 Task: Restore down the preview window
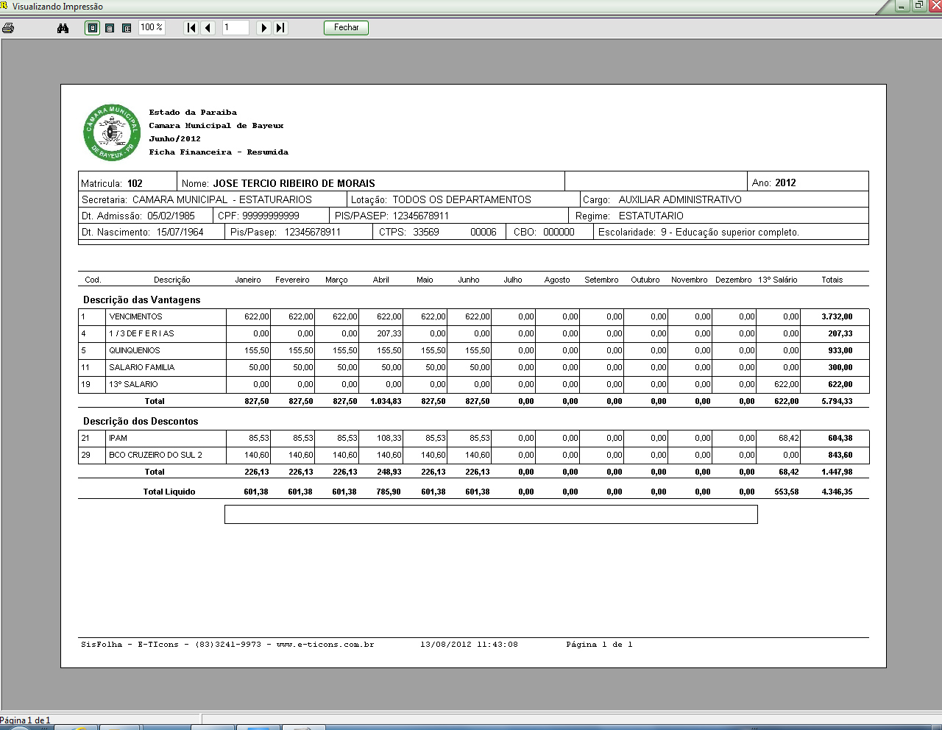(x=918, y=6)
